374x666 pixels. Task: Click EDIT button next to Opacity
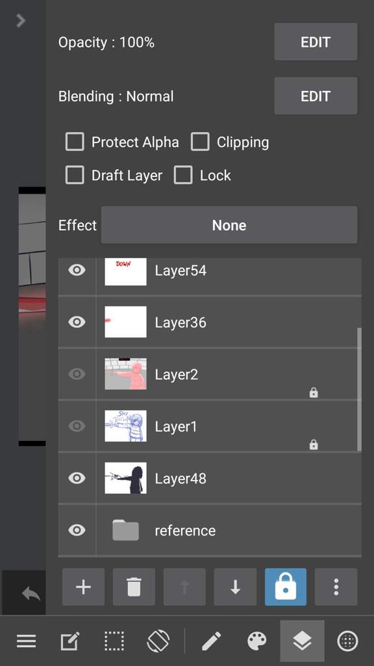point(316,42)
